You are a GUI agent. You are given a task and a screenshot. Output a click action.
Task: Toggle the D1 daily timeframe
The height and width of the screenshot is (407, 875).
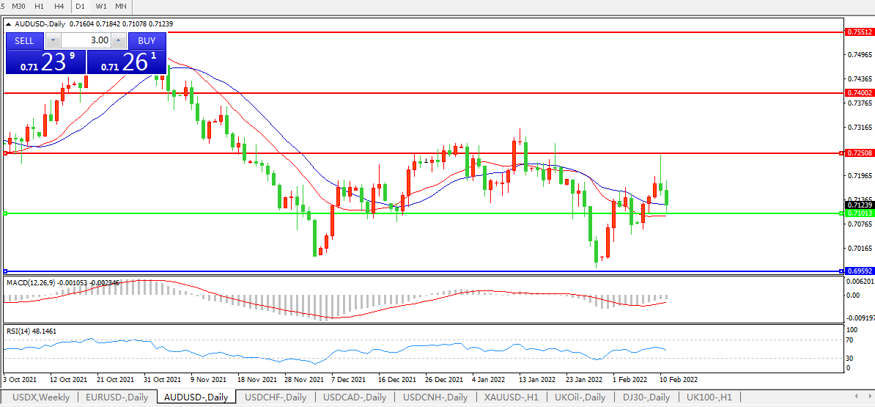coord(81,6)
